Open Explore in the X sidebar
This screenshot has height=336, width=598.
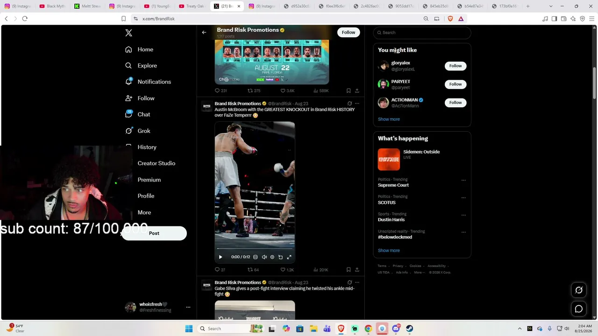click(141, 66)
